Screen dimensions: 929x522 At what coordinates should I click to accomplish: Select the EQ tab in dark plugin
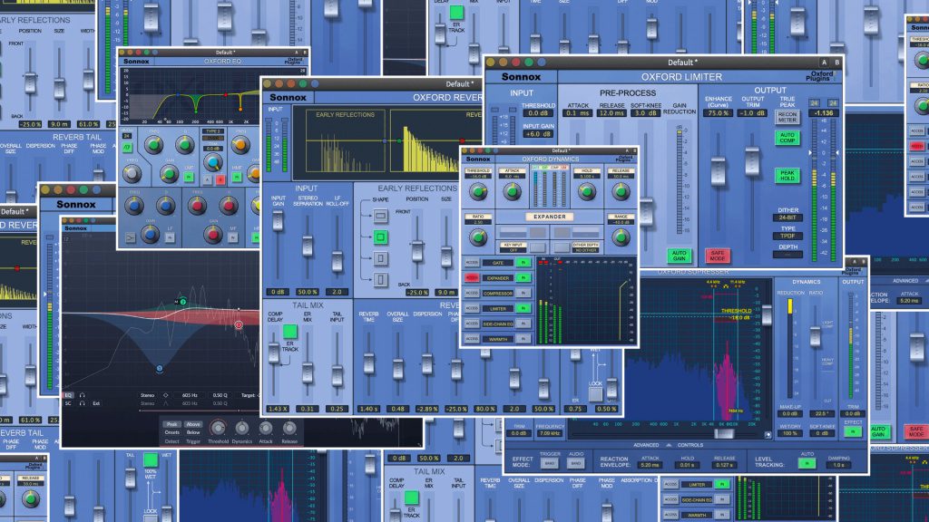(68, 395)
